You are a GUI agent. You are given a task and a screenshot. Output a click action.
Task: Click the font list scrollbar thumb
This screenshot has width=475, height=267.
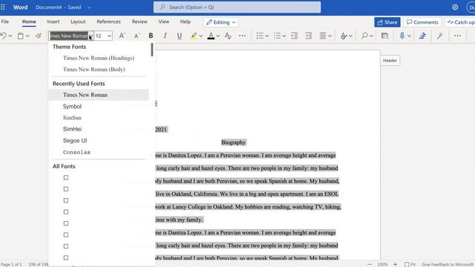[152, 50]
